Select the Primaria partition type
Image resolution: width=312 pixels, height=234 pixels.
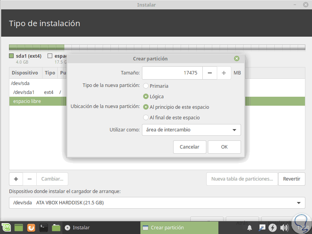click(146, 86)
